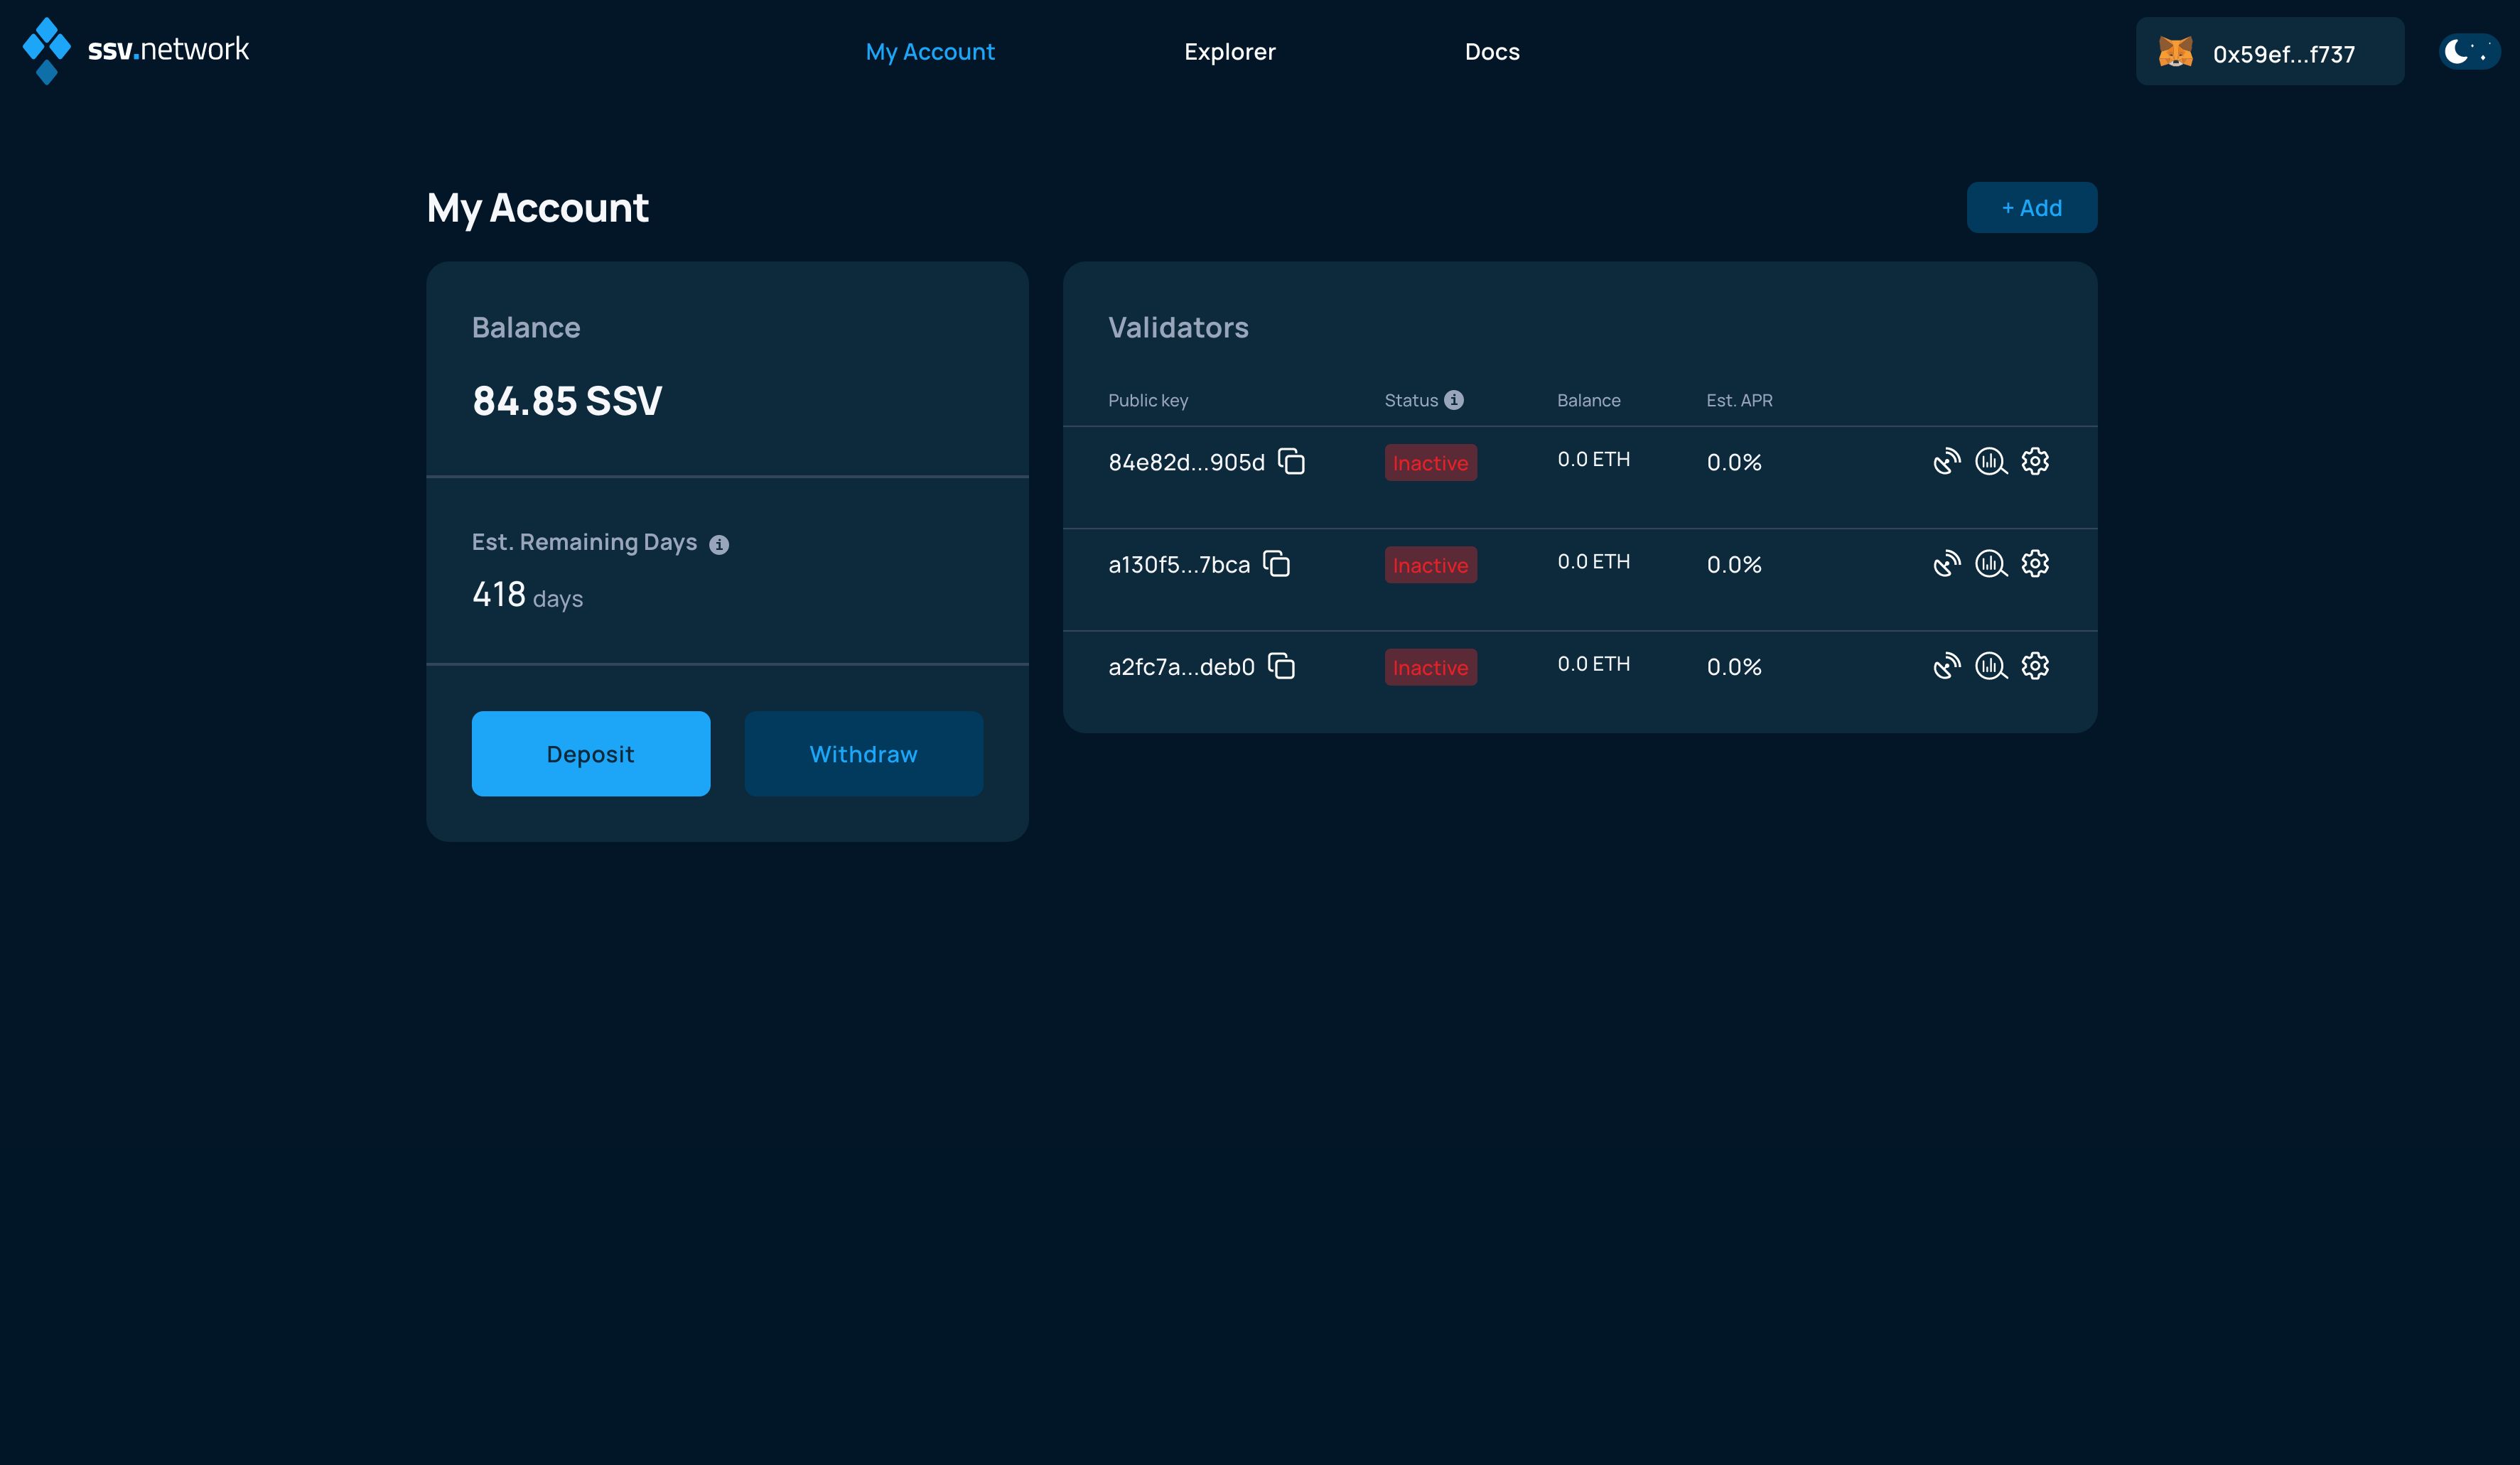
Task: Select validator key a2fc7a...deb0 text
Action: pyautogui.click(x=1181, y=667)
